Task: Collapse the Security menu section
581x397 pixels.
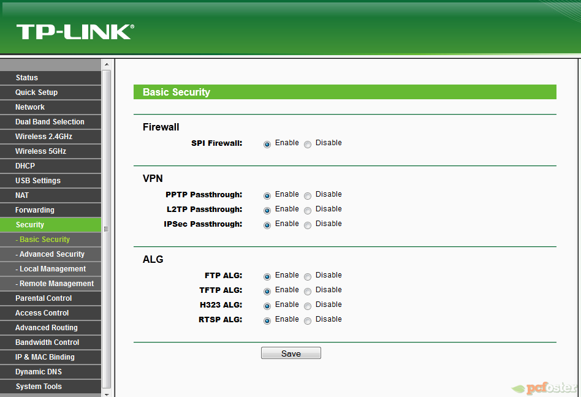Action: pos(50,225)
